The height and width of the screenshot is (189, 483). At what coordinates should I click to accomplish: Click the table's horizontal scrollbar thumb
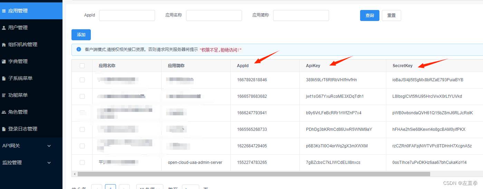254,174
